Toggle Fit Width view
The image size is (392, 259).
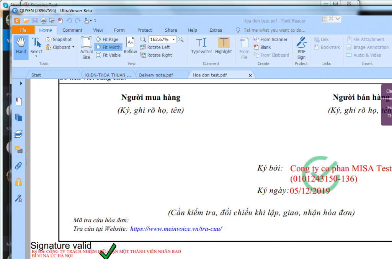(108, 47)
